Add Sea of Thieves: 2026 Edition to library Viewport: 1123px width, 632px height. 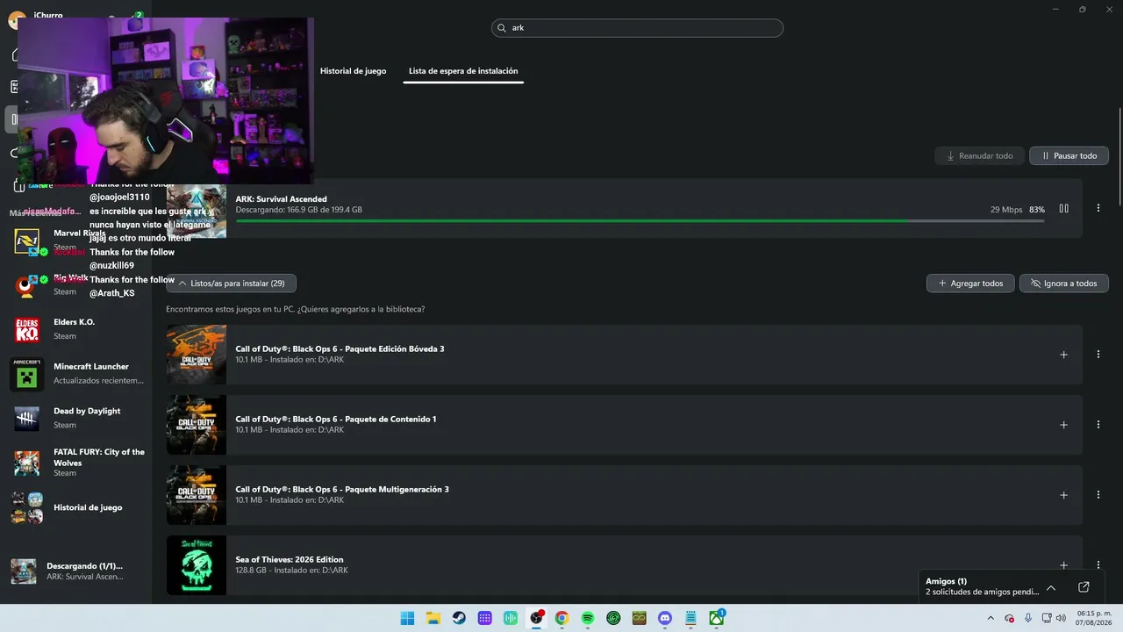(x=1063, y=565)
